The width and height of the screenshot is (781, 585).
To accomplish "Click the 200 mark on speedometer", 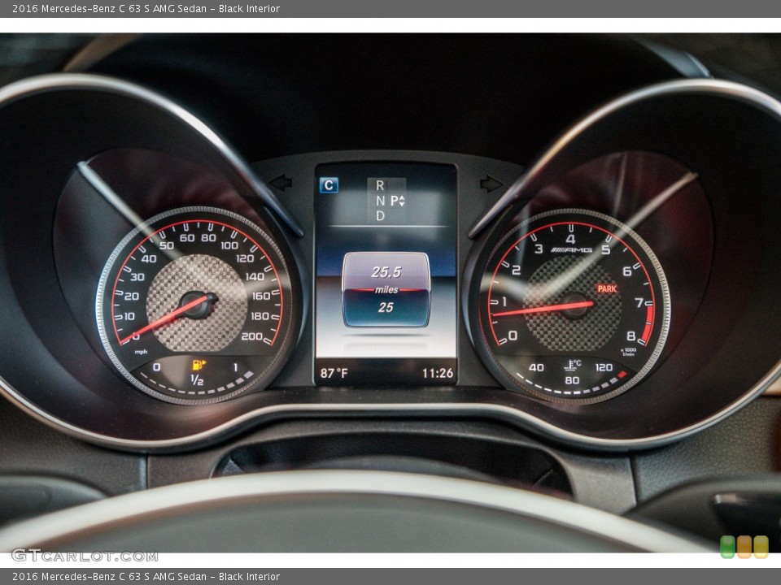I will pyautogui.click(x=252, y=336).
